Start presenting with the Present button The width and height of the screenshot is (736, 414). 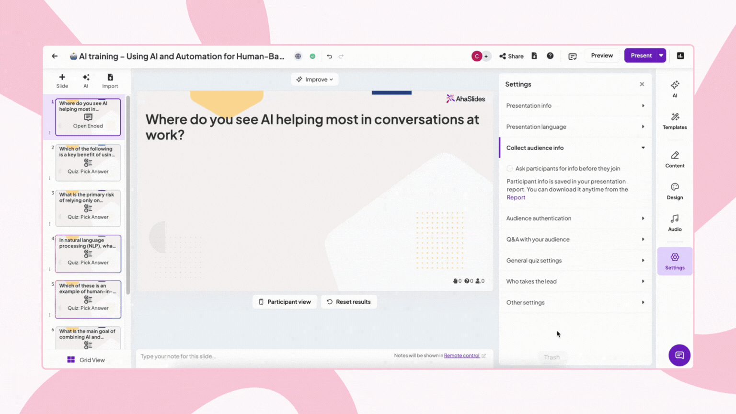coord(641,56)
